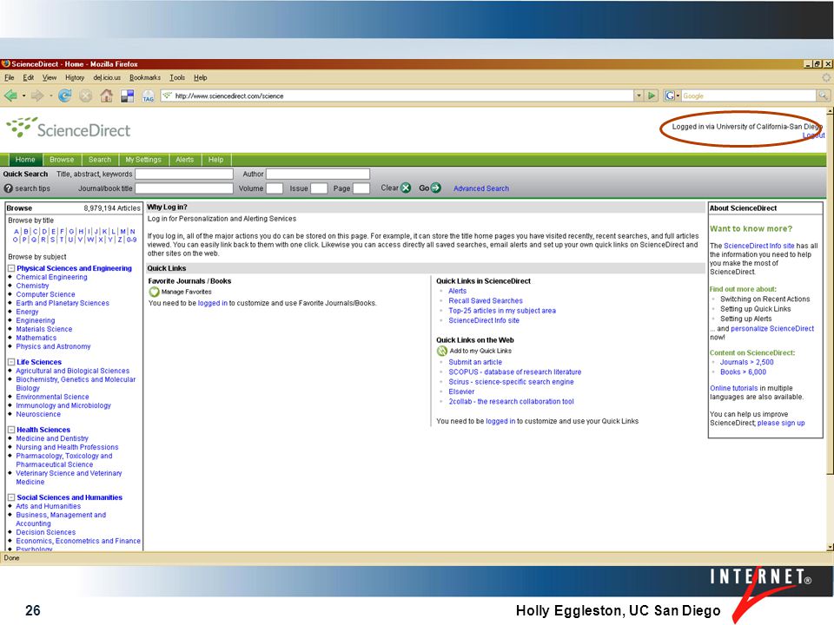
Task: Click the Journal/book title input field
Action: (x=184, y=188)
